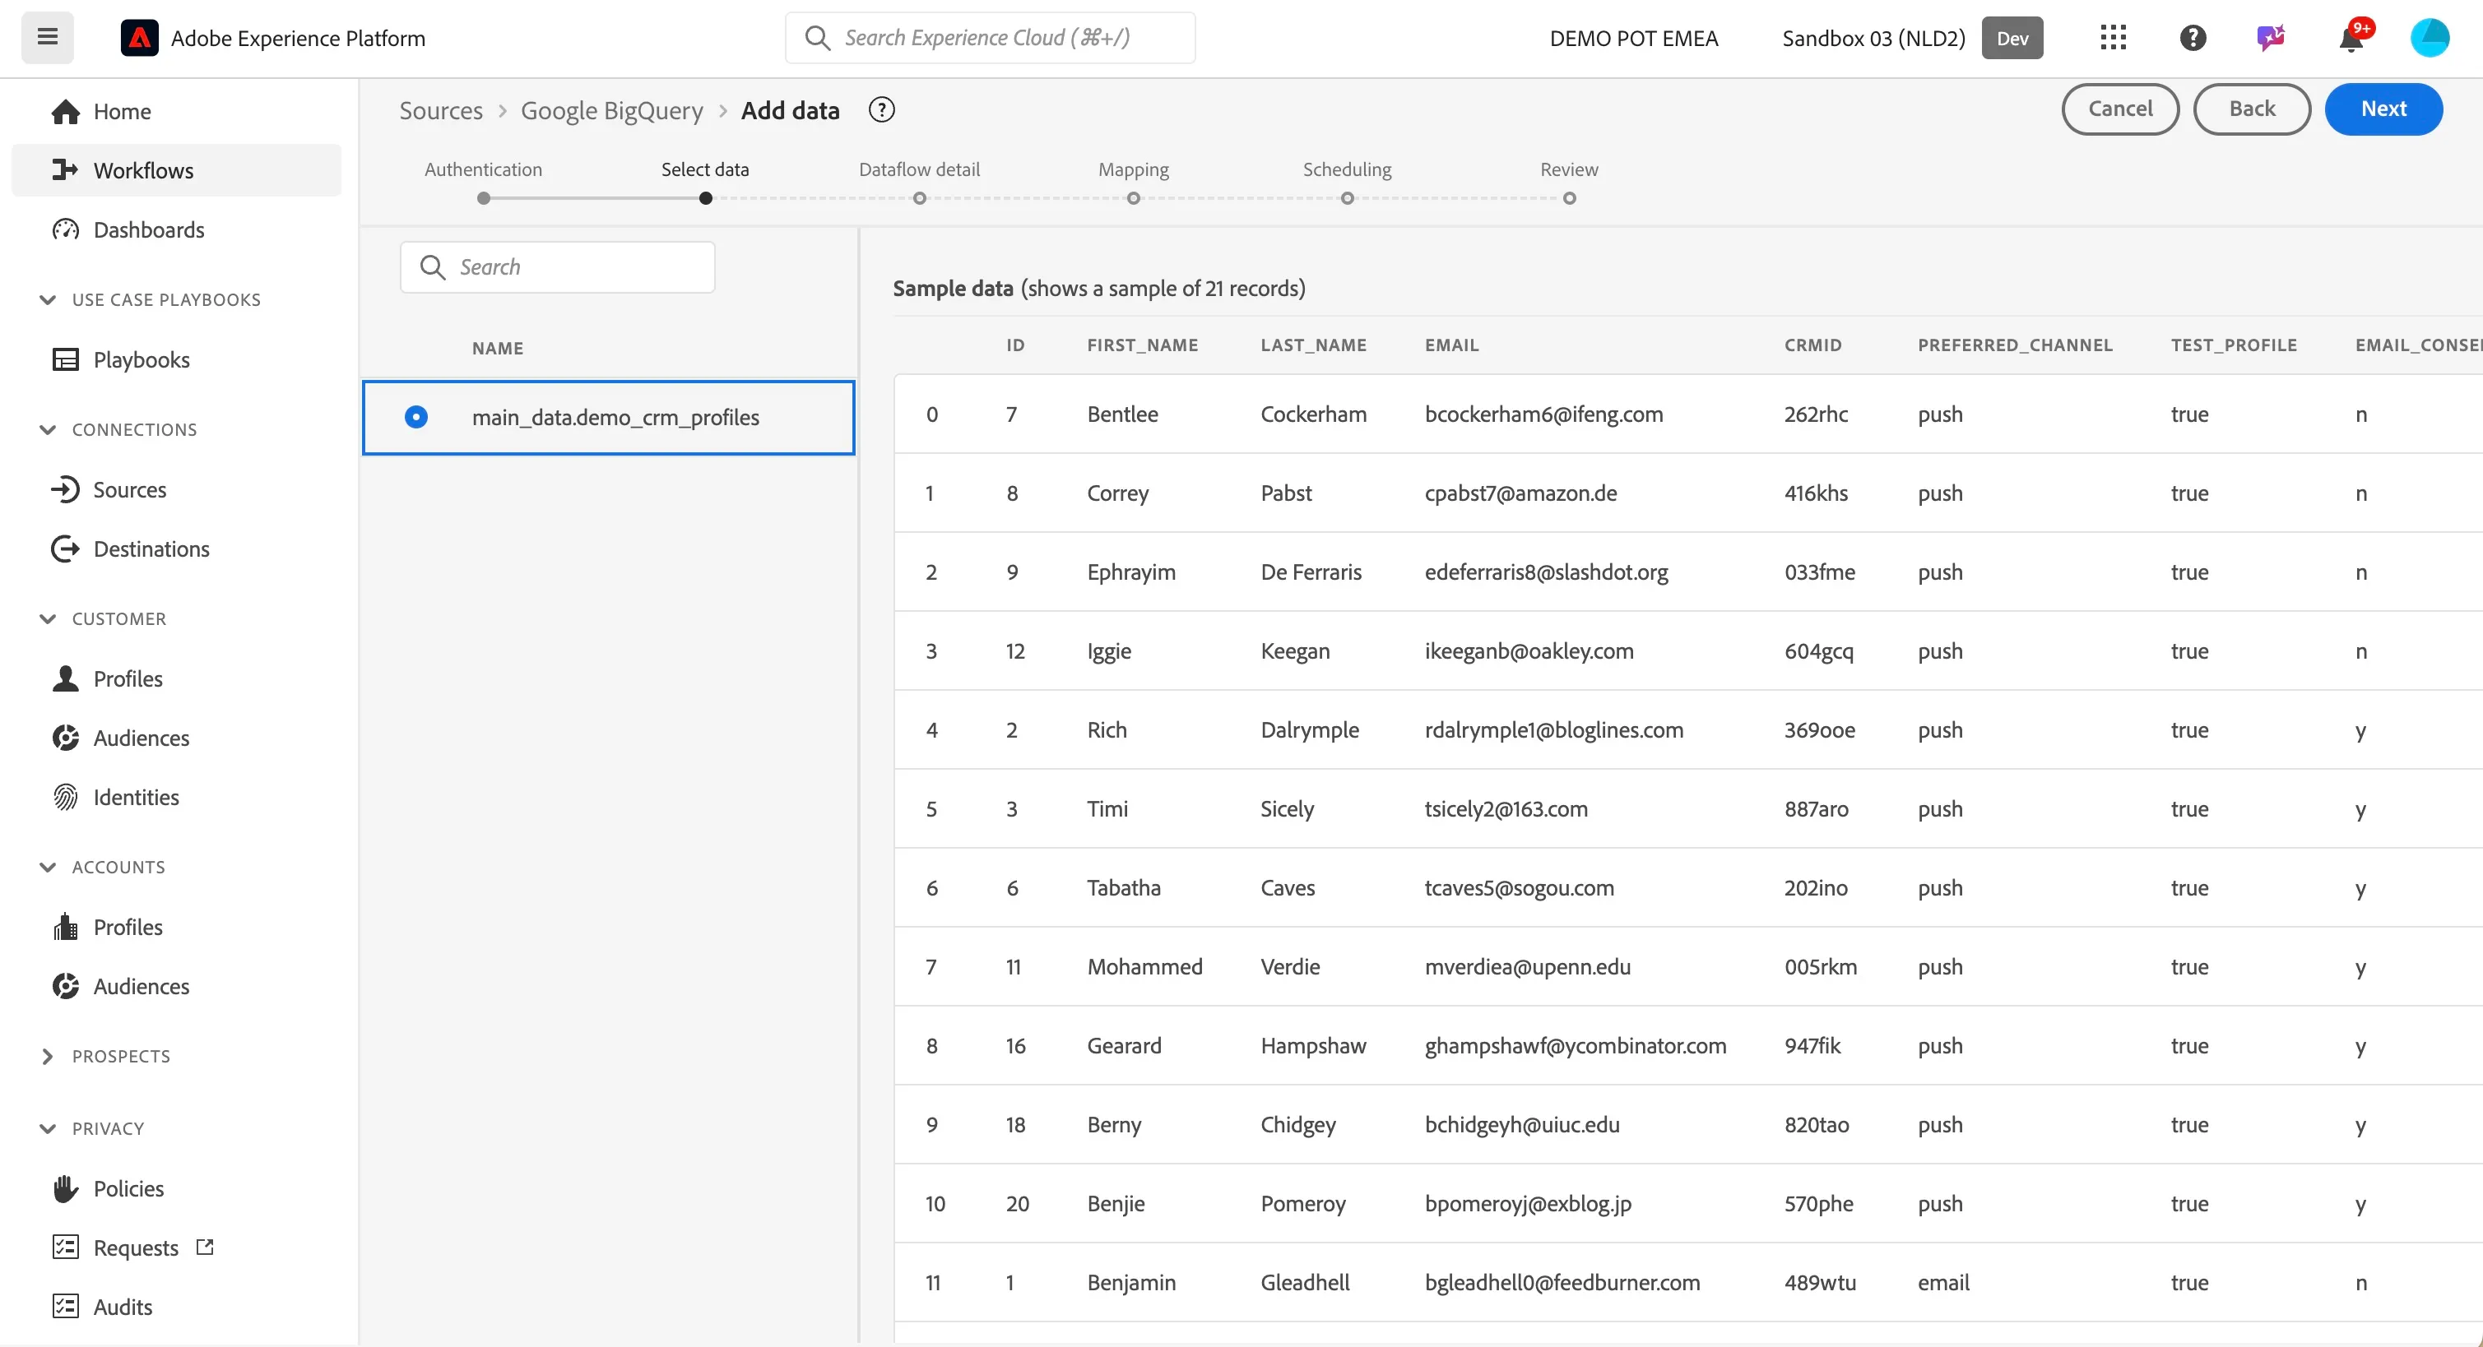Open the Sources item in Connections
This screenshot has width=2483, height=1347.
tap(176, 489)
